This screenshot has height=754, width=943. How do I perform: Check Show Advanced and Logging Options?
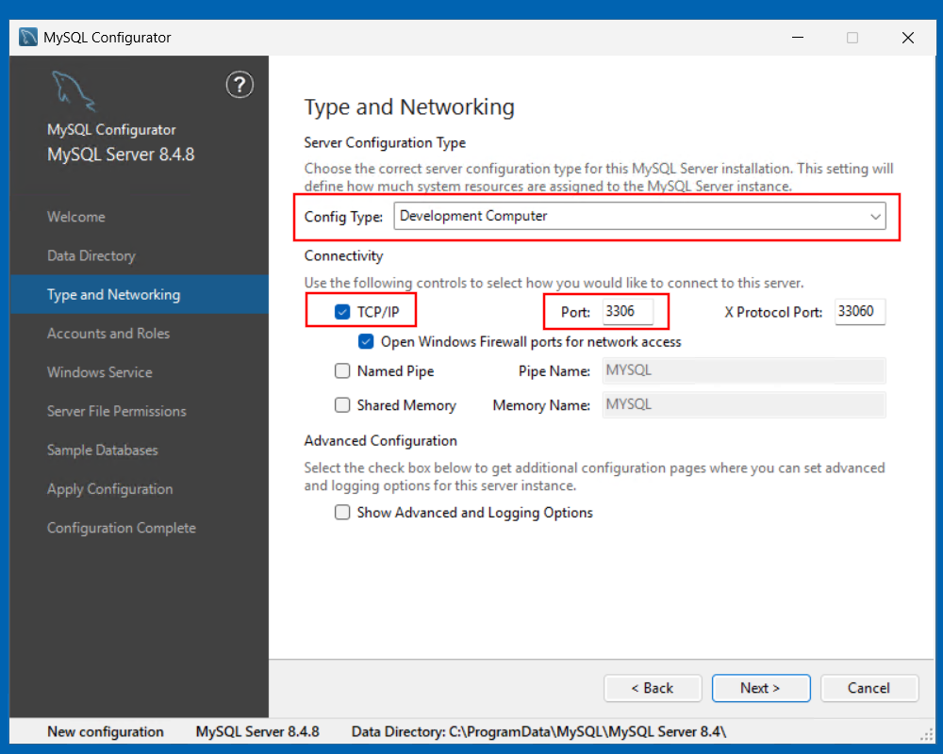pos(342,513)
